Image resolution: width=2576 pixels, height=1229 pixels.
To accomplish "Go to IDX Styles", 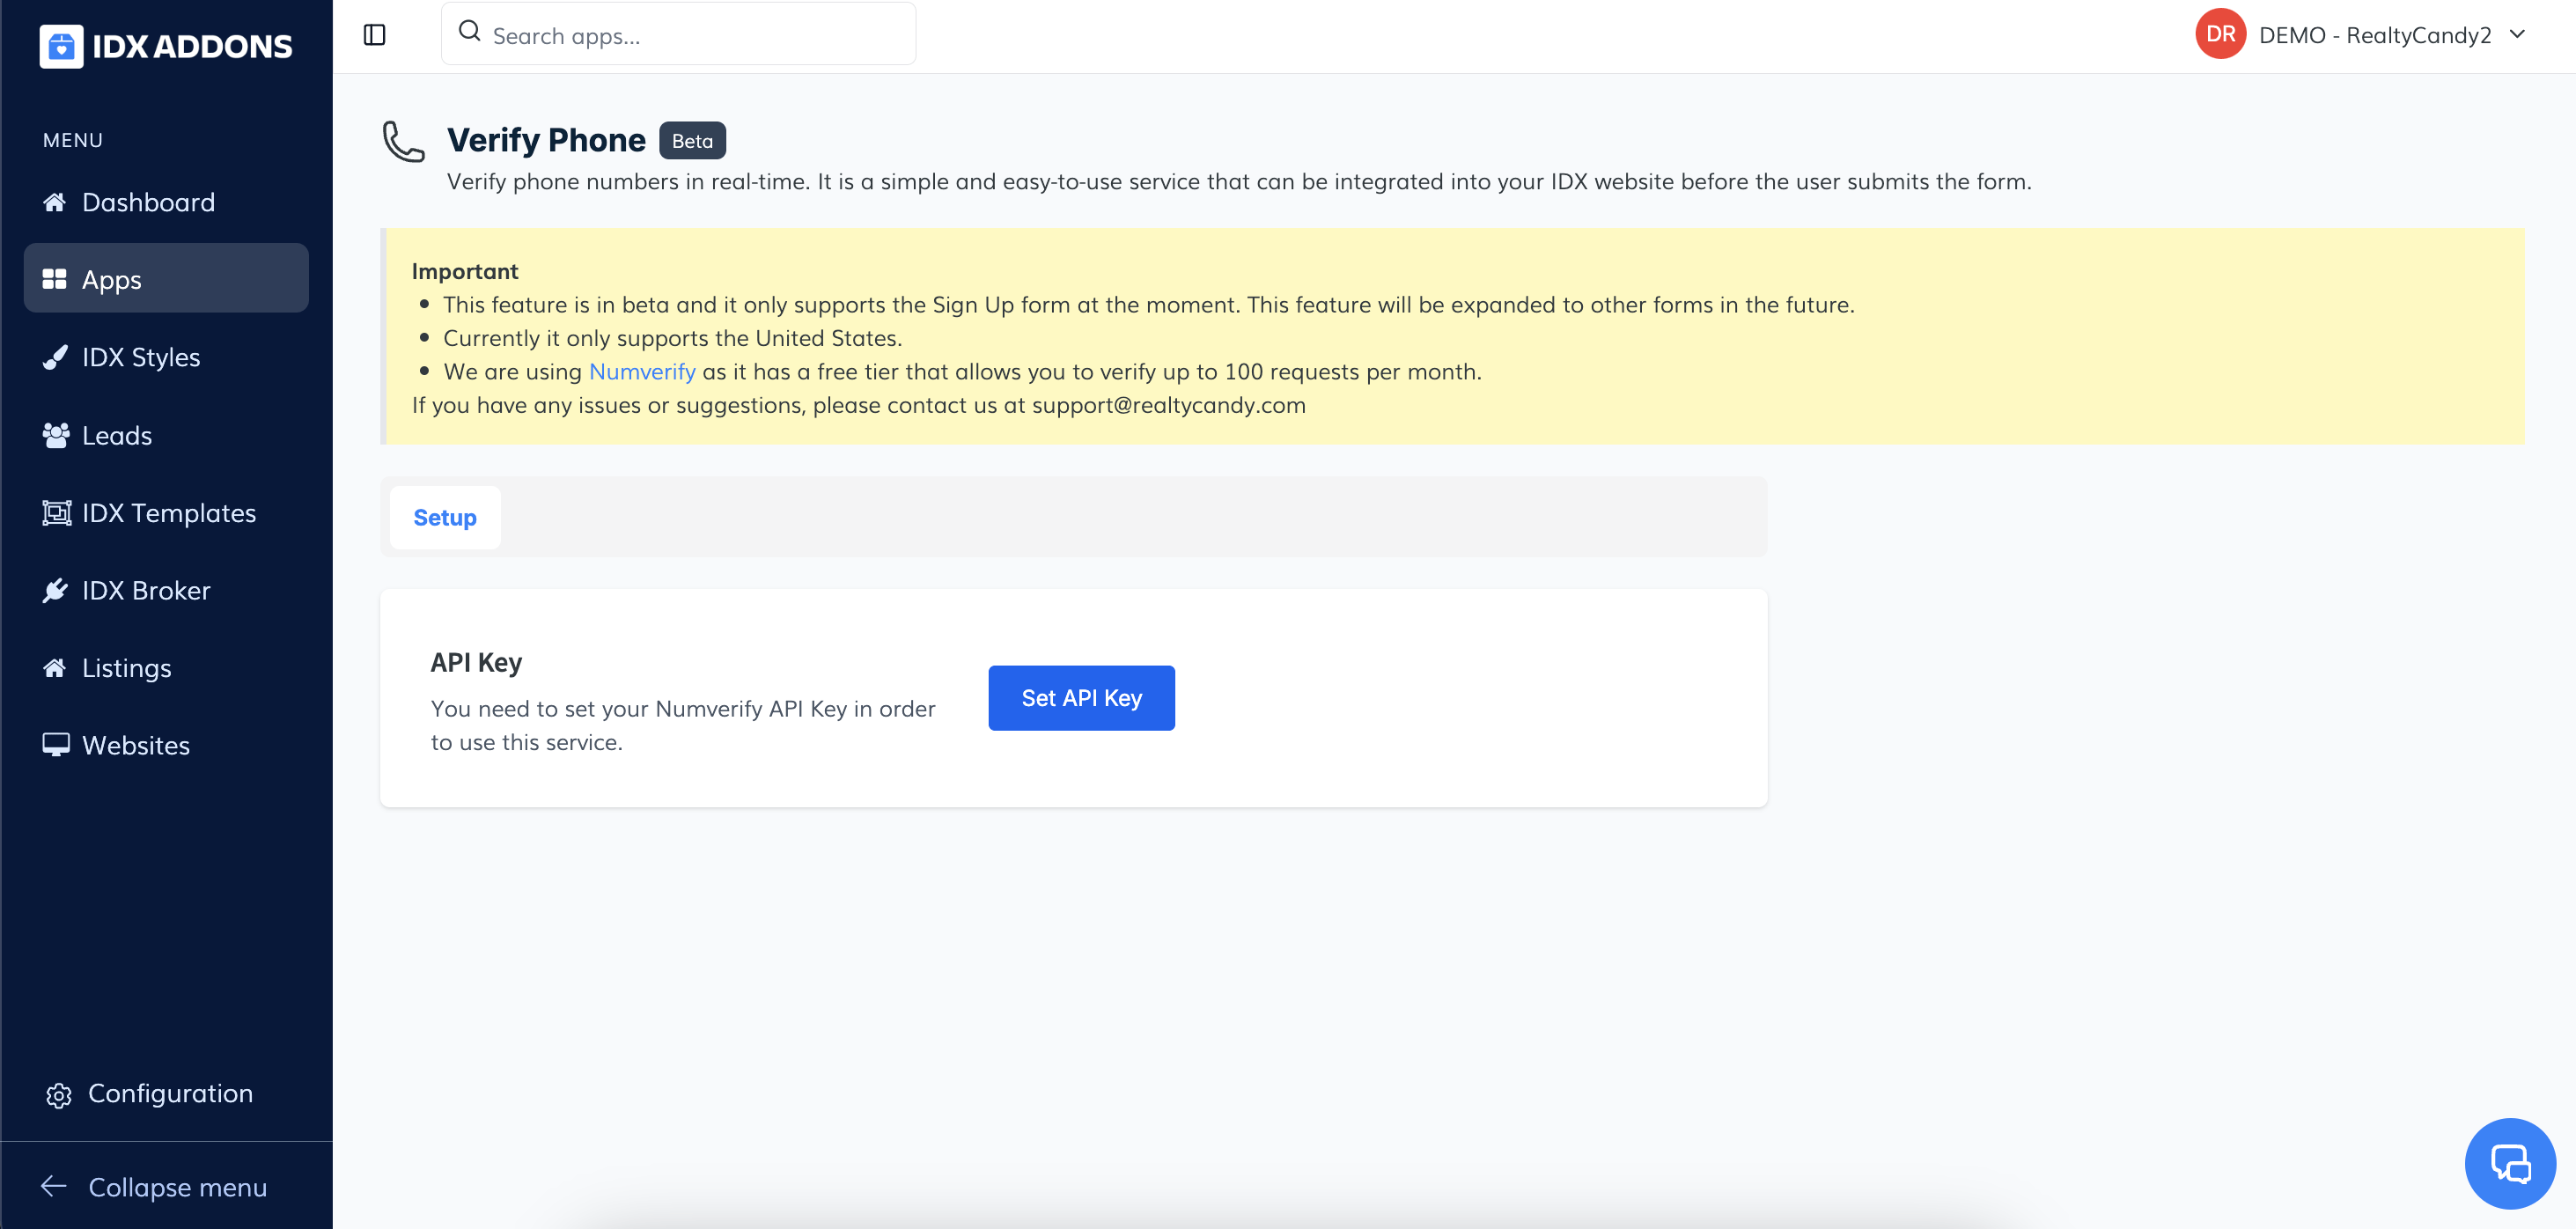I will [141, 357].
